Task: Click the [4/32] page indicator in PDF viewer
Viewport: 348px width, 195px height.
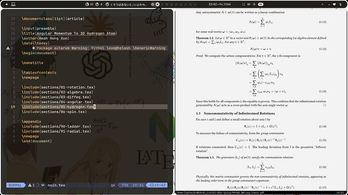Action: pyautogui.click(x=340, y=193)
